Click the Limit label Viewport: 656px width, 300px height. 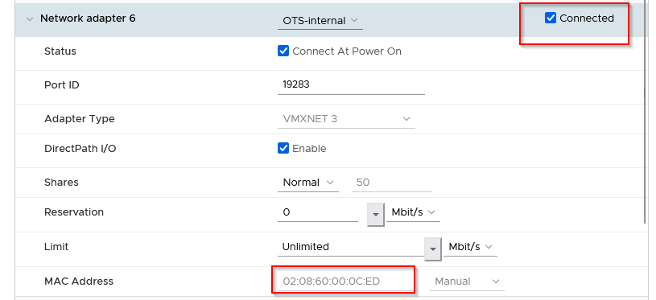click(x=56, y=247)
